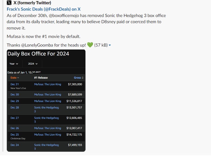Open Sonic the Hedgehog 3 in Dec 28 row

point(47,109)
